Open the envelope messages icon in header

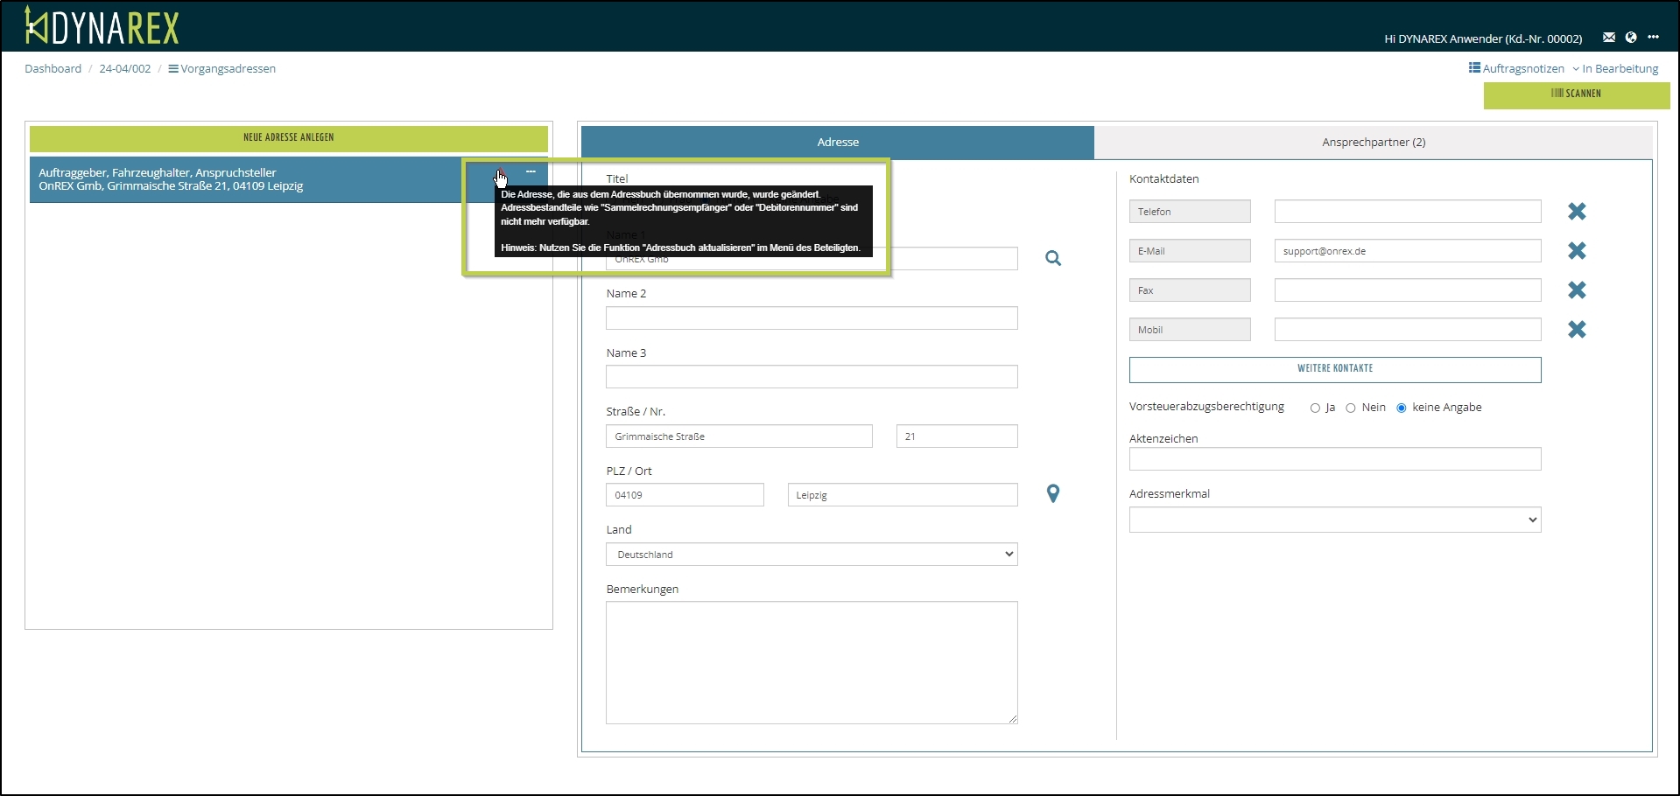point(1609,38)
